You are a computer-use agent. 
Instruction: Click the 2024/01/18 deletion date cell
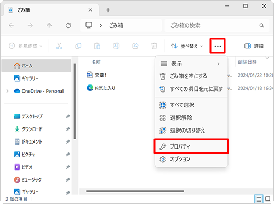(255, 88)
